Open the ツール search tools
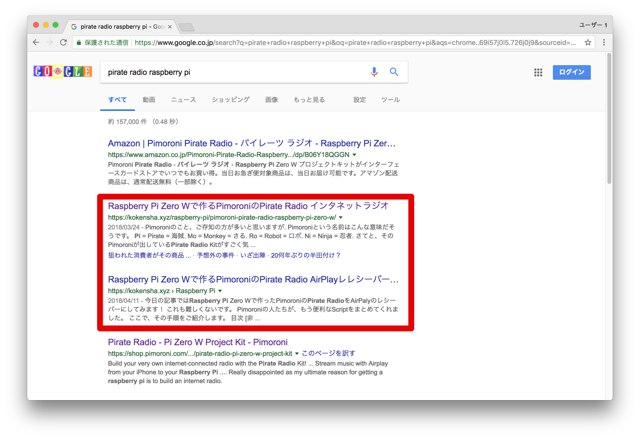Viewport: 640px width, 439px height. click(x=390, y=100)
